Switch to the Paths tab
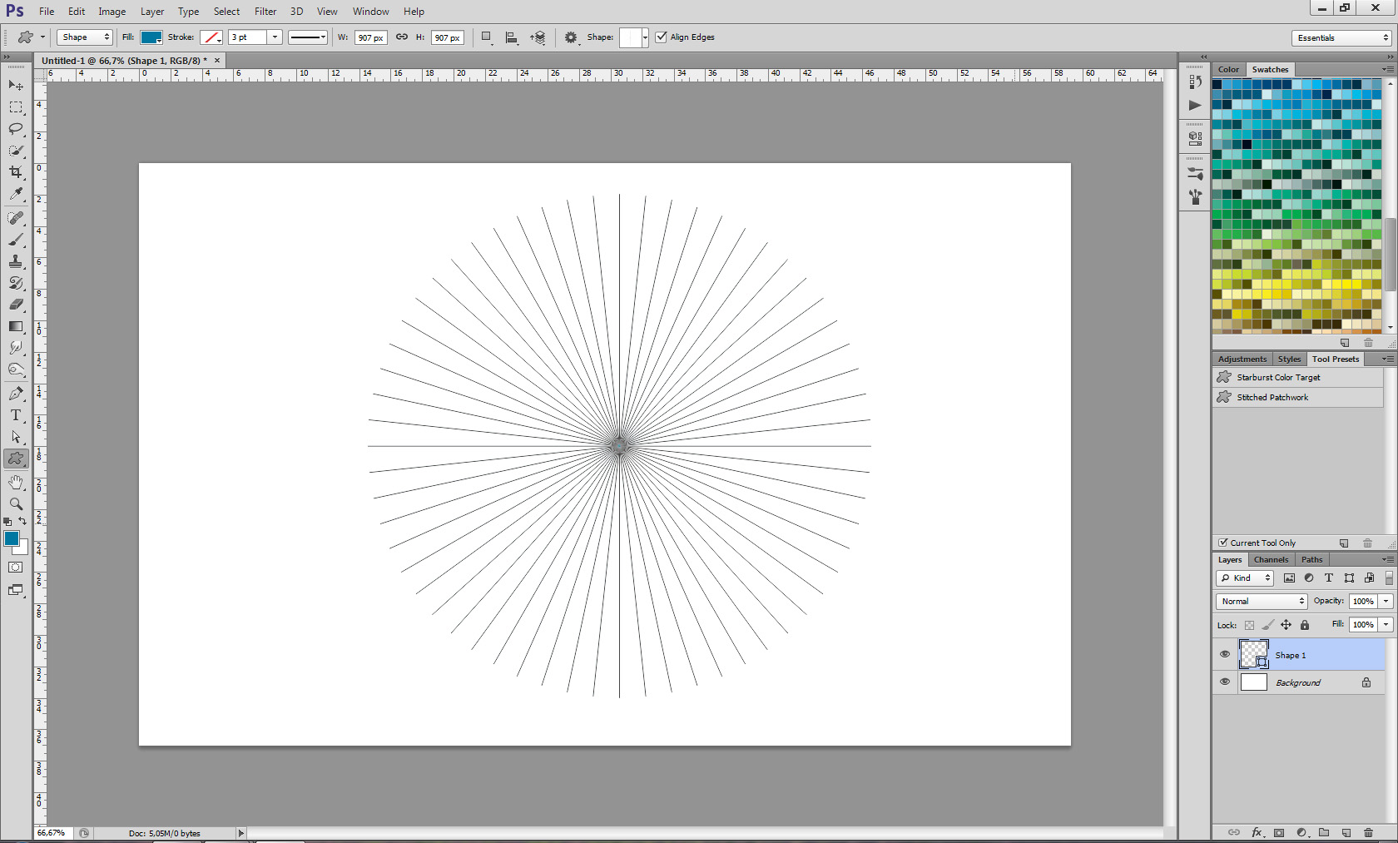This screenshot has width=1398, height=843. (1312, 559)
